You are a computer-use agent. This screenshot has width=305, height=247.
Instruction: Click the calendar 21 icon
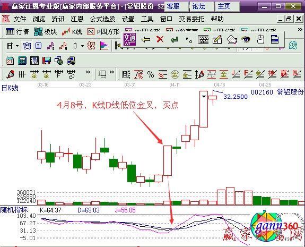coord(10,61)
